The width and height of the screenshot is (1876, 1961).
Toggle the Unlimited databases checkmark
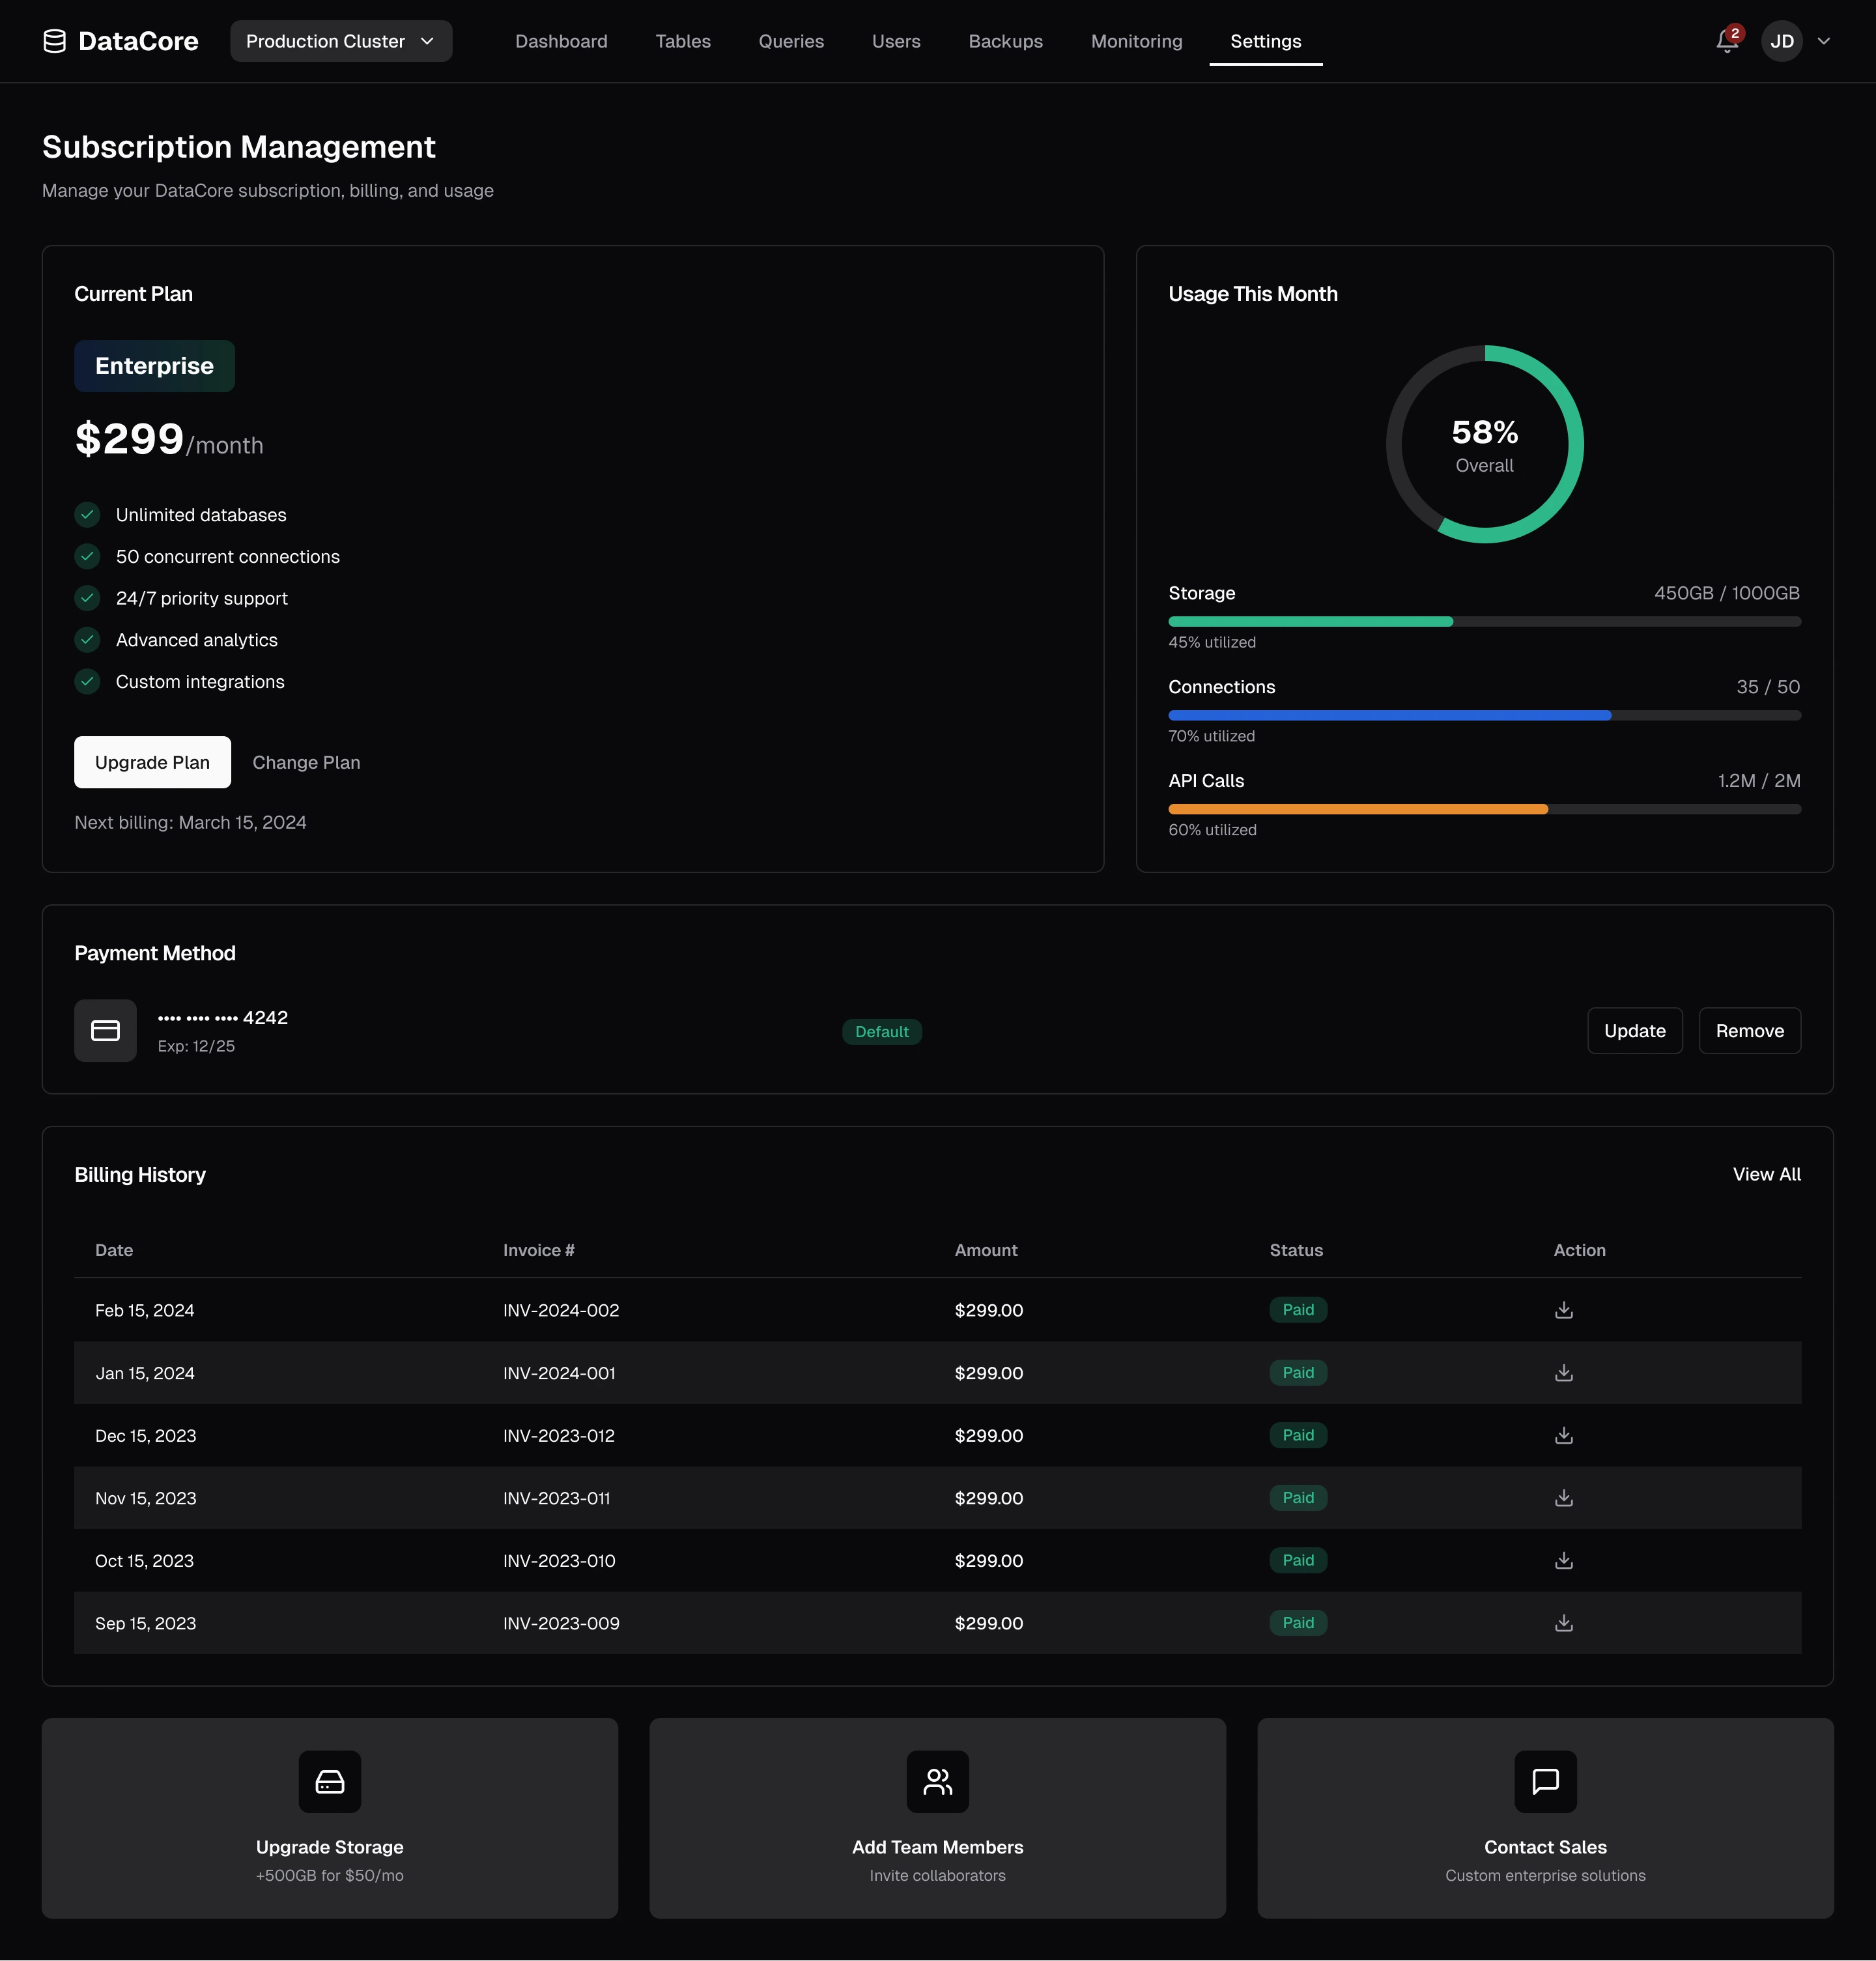pyautogui.click(x=86, y=514)
